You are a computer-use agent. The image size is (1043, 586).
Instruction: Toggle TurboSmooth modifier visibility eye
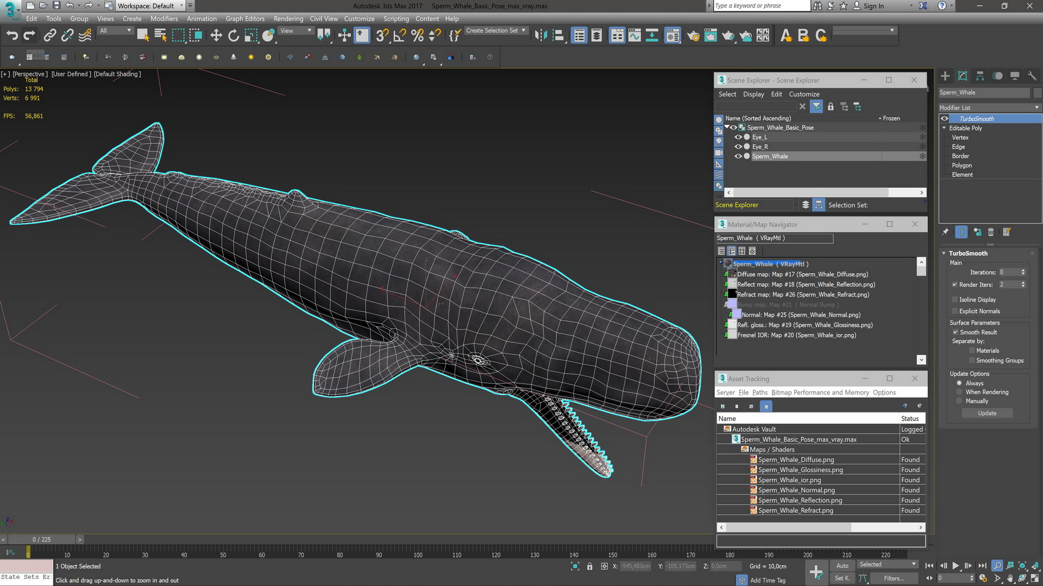click(x=945, y=119)
